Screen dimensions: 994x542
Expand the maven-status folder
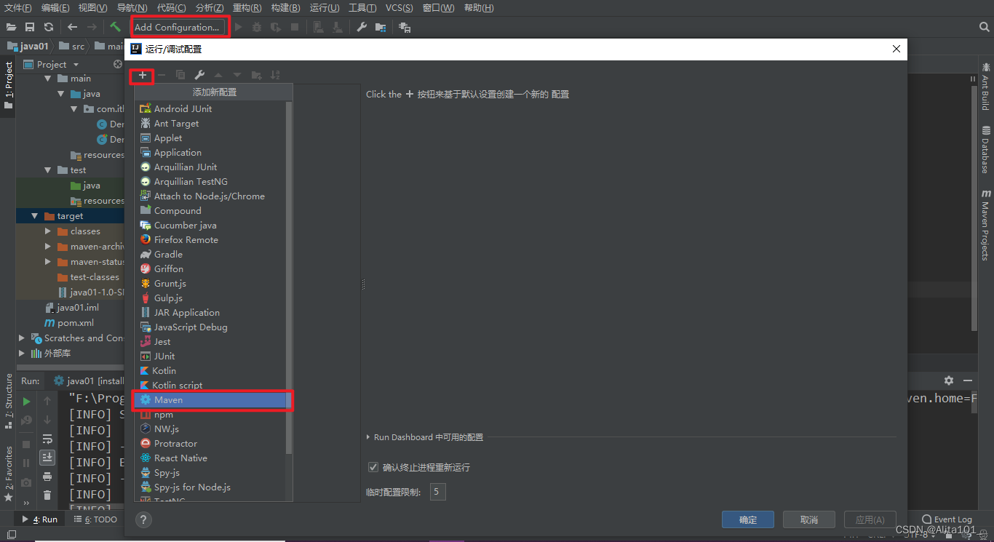[x=48, y=262]
